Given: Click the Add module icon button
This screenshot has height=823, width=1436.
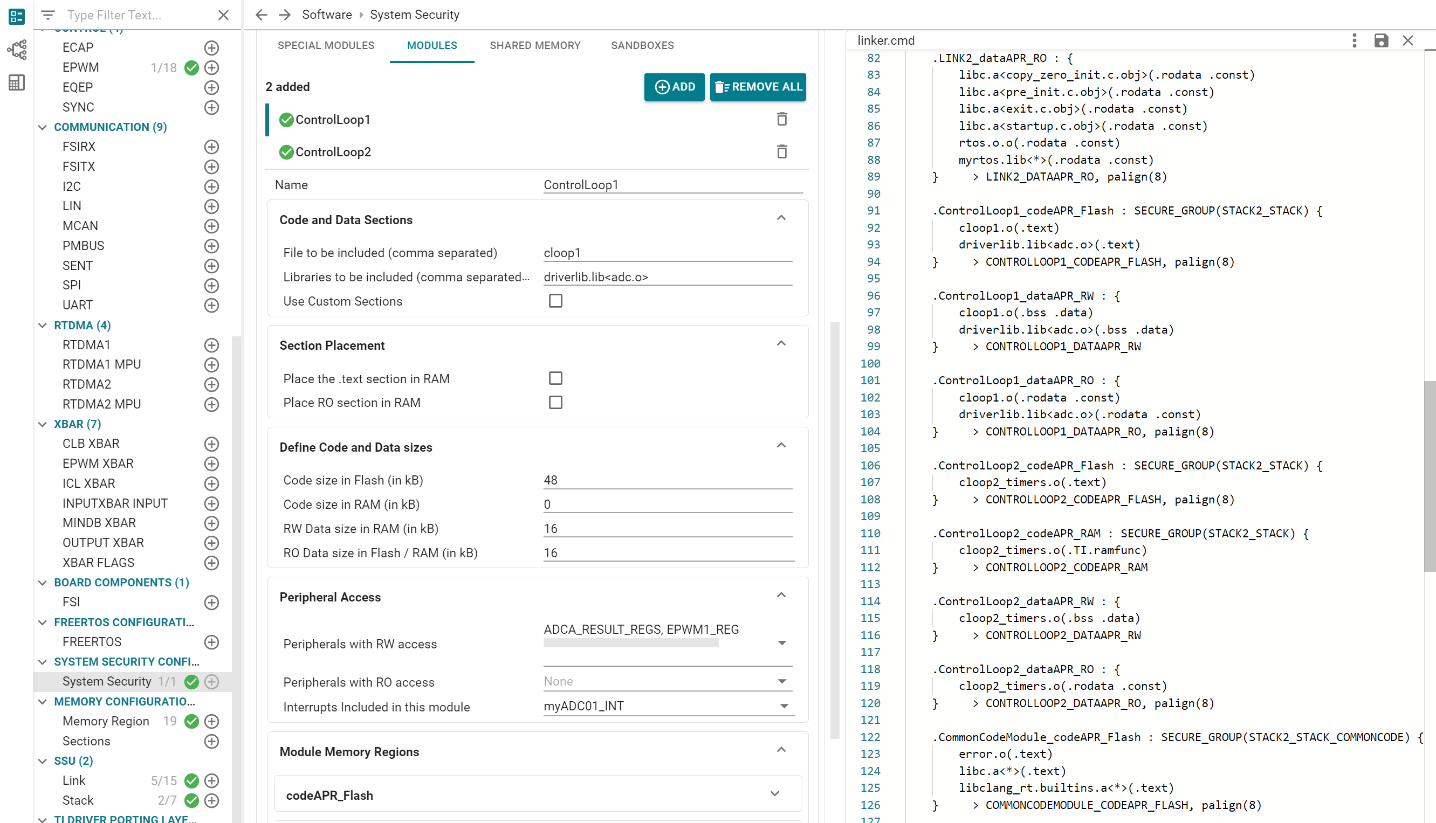Looking at the screenshot, I should 674,87.
